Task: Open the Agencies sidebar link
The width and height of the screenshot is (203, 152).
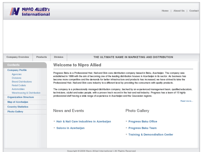Action: click(x=16, y=74)
